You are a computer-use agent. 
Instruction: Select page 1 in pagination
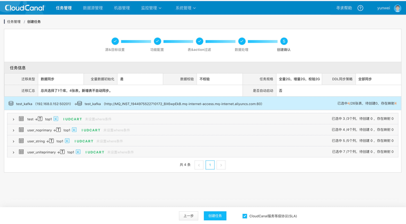tap(210, 165)
